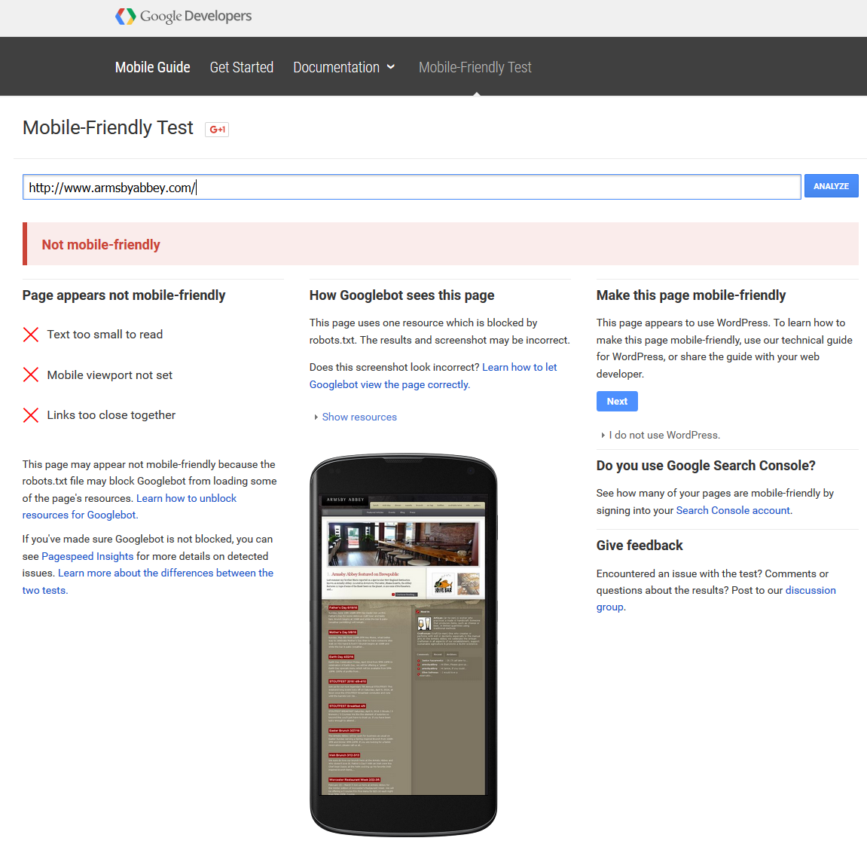
Task: Select the Mobile-Friendly Test tab
Action: coord(475,68)
